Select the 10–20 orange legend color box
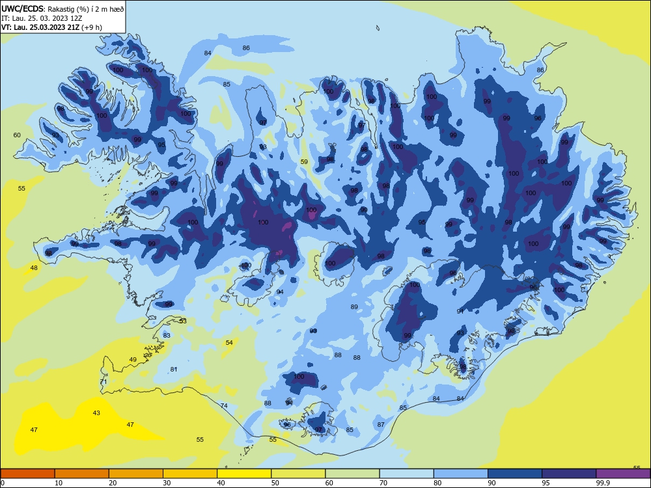 click(82, 474)
